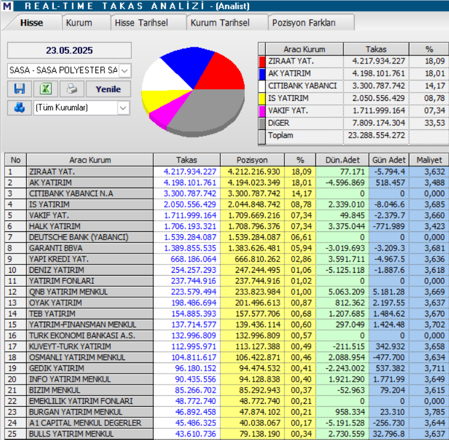This screenshot has width=449, height=440.
Task: Select the TEB YATIRIM row
Action: pyautogui.click(x=226, y=314)
